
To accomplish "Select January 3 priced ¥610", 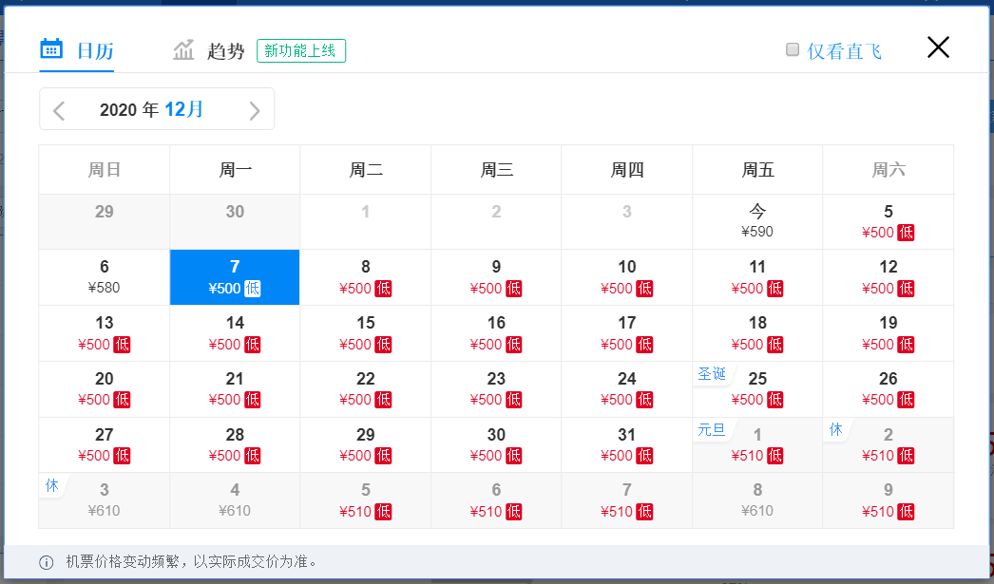I will (x=105, y=500).
